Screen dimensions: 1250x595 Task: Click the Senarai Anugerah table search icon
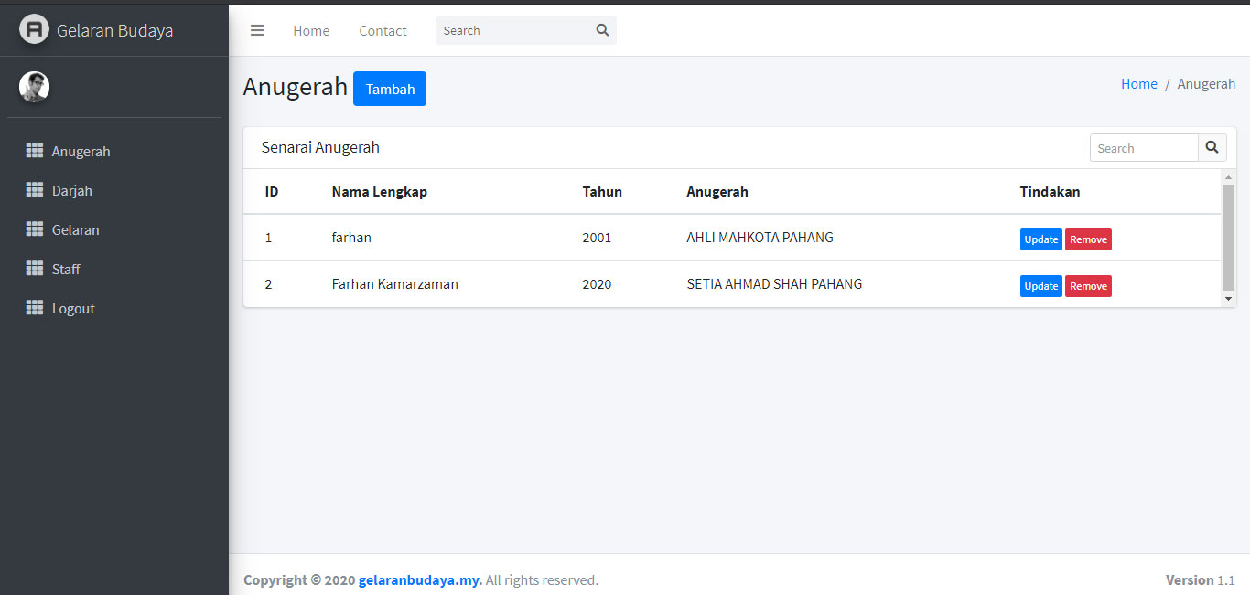[x=1212, y=148]
